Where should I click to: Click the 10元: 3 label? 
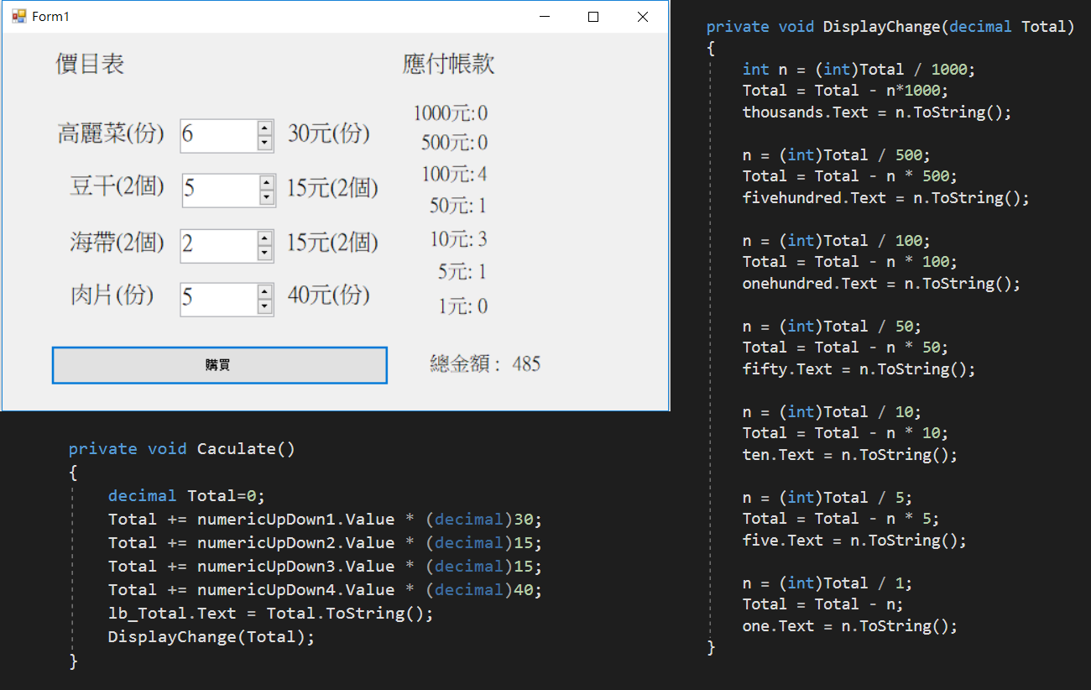[x=458, y=240]
